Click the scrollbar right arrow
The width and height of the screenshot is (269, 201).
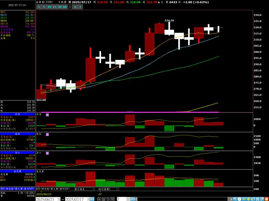coord(231,199)
